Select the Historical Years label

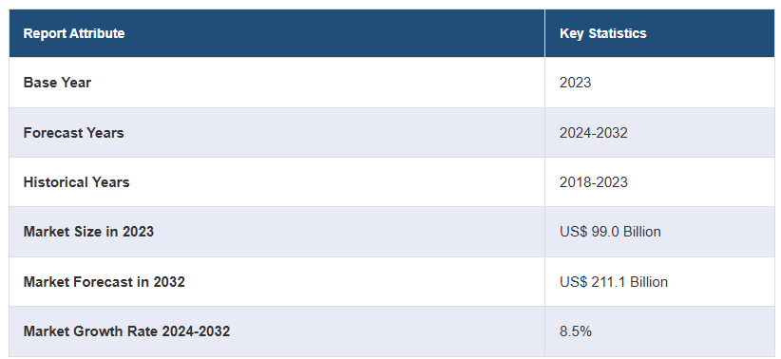pos(76,182)
